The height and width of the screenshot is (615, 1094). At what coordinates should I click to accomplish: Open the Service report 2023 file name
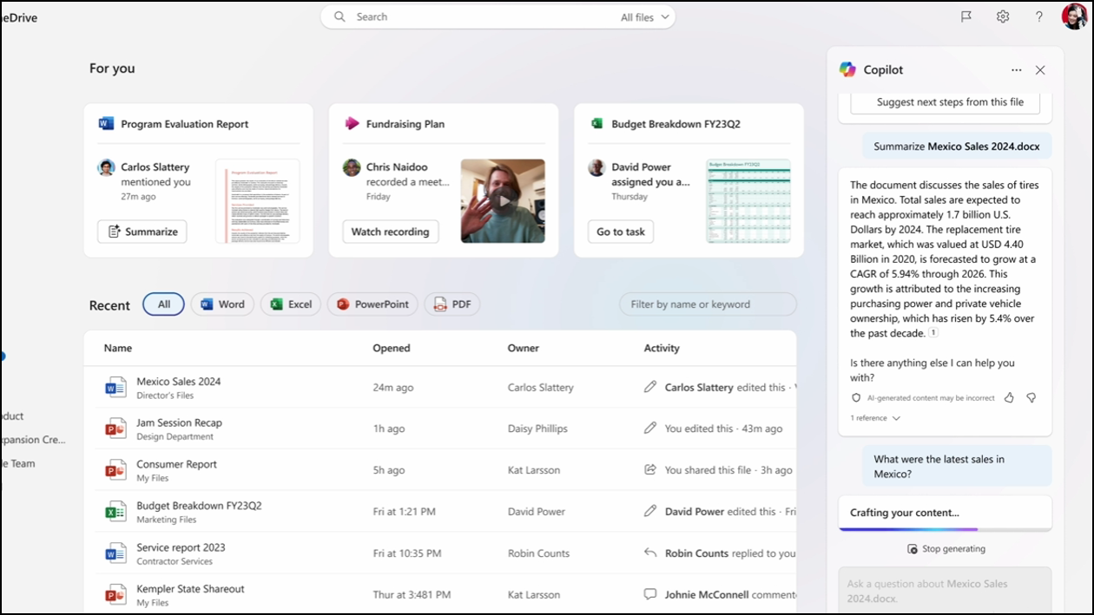tap(181, 547)
